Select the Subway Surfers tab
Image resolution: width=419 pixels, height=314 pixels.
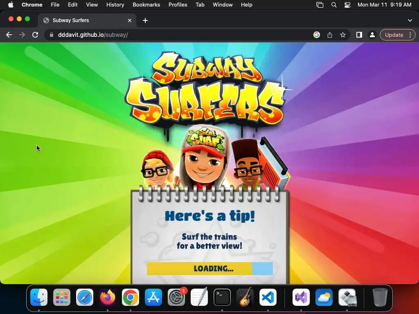87,20
